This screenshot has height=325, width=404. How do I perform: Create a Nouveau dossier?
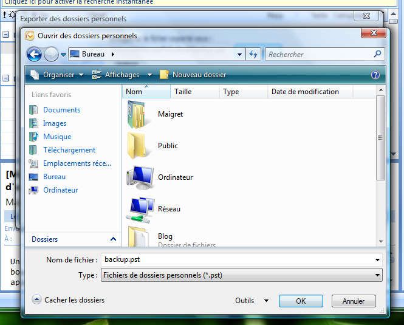pyautogui.click(x=193, y=75)
